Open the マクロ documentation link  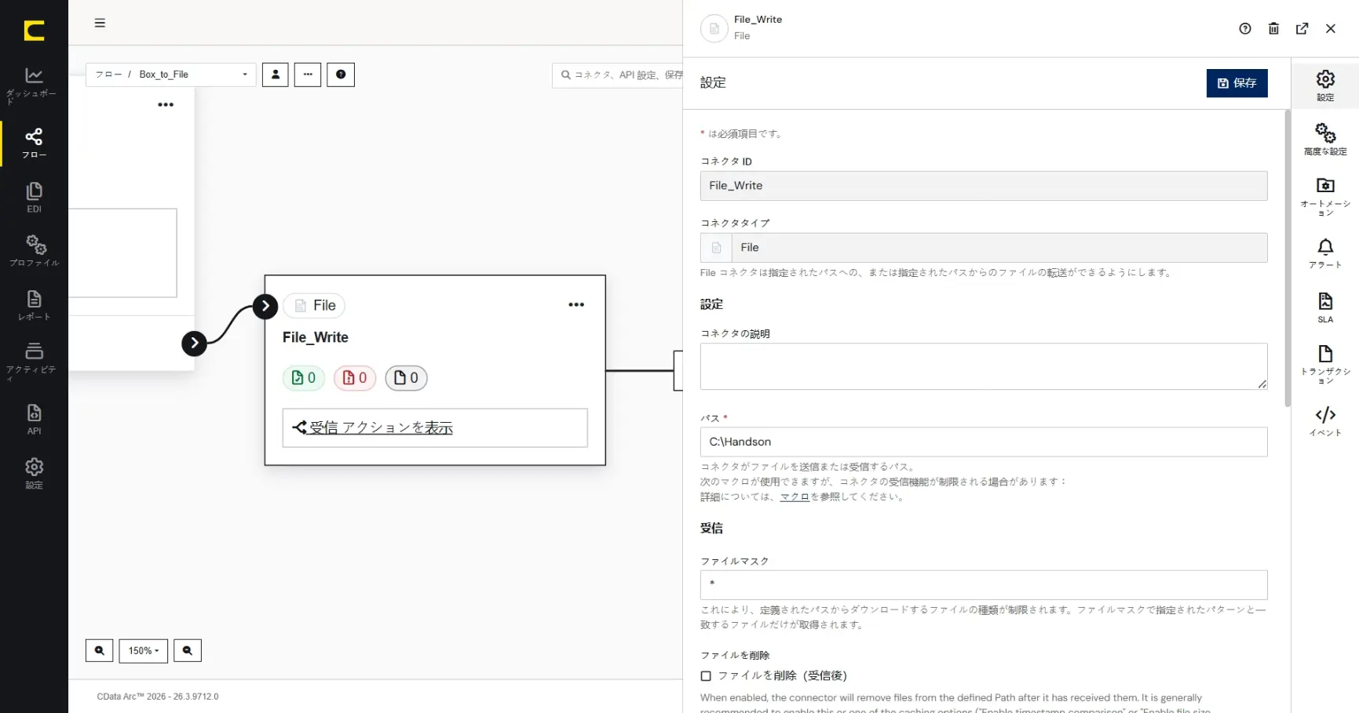coord(795,497)
